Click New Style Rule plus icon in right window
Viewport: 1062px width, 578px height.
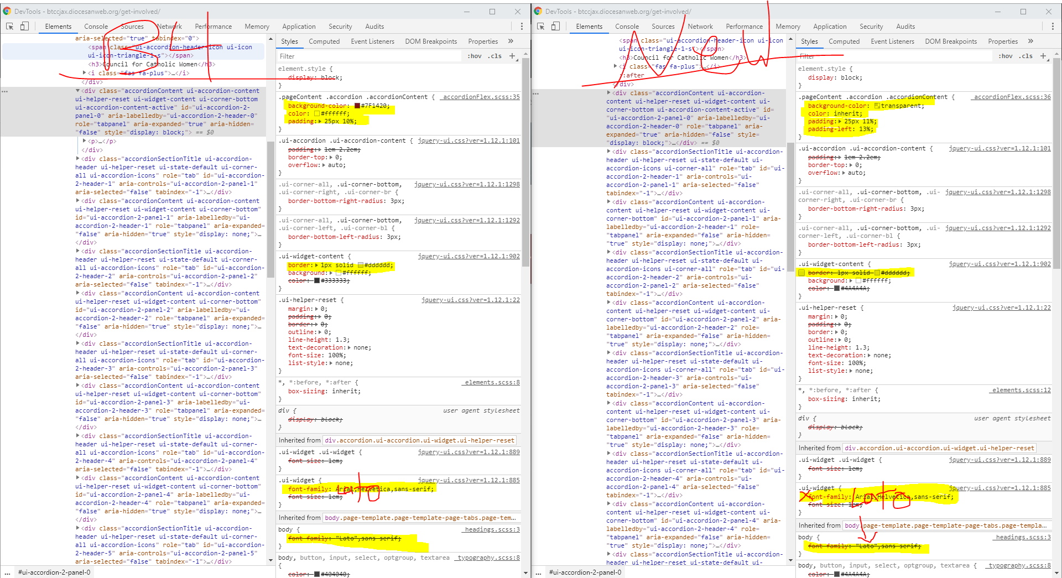1043,56
